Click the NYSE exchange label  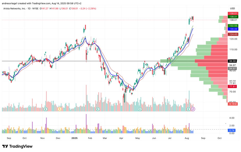(35, 9)
